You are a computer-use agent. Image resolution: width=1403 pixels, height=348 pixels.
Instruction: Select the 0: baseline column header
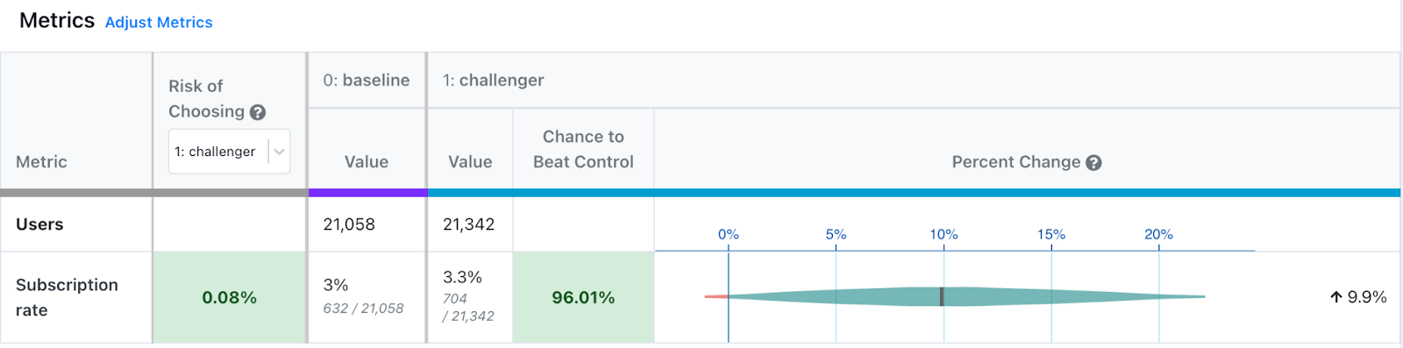pyautogui.click(x=367, y=80)
